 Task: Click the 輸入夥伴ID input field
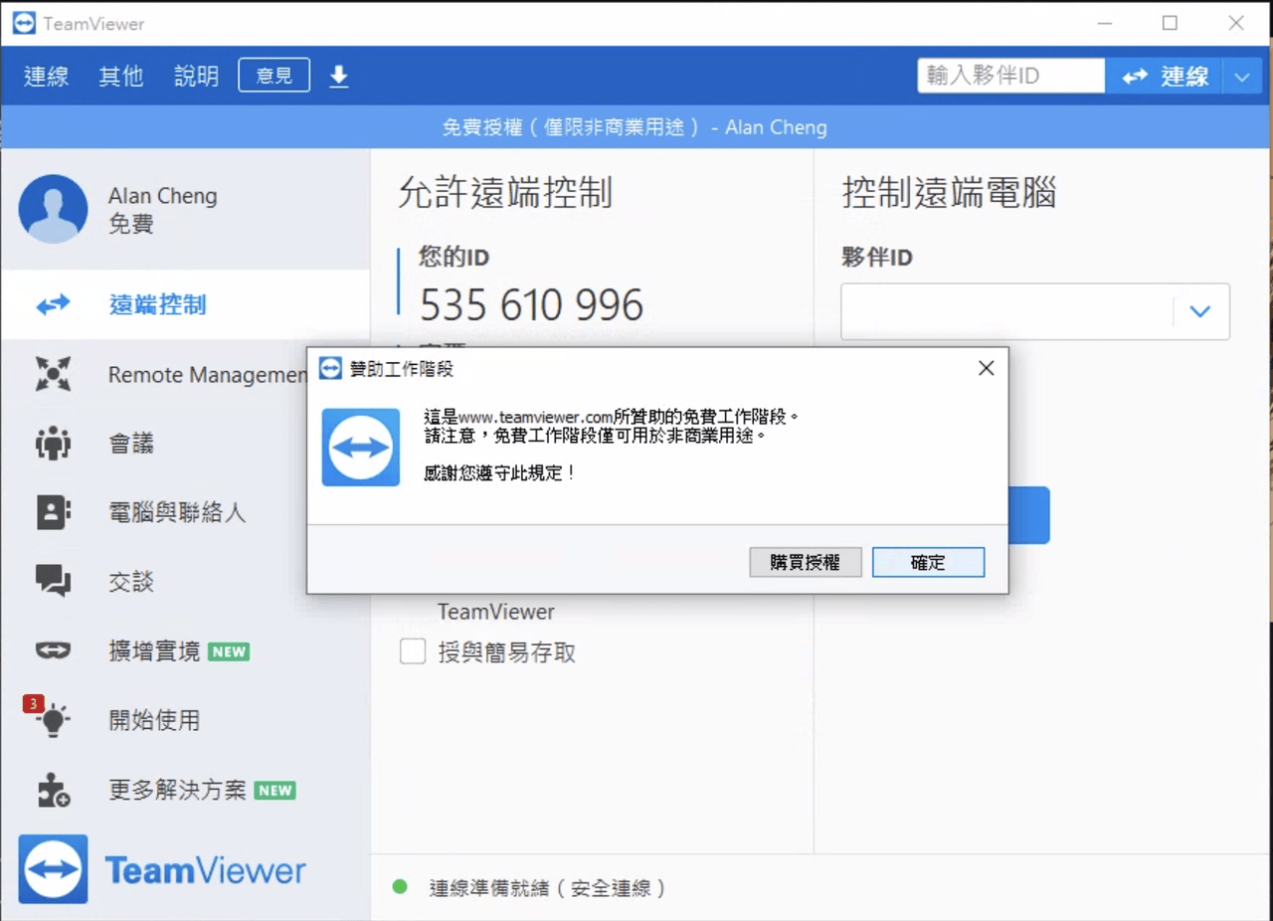click(x=1010, y=76)
